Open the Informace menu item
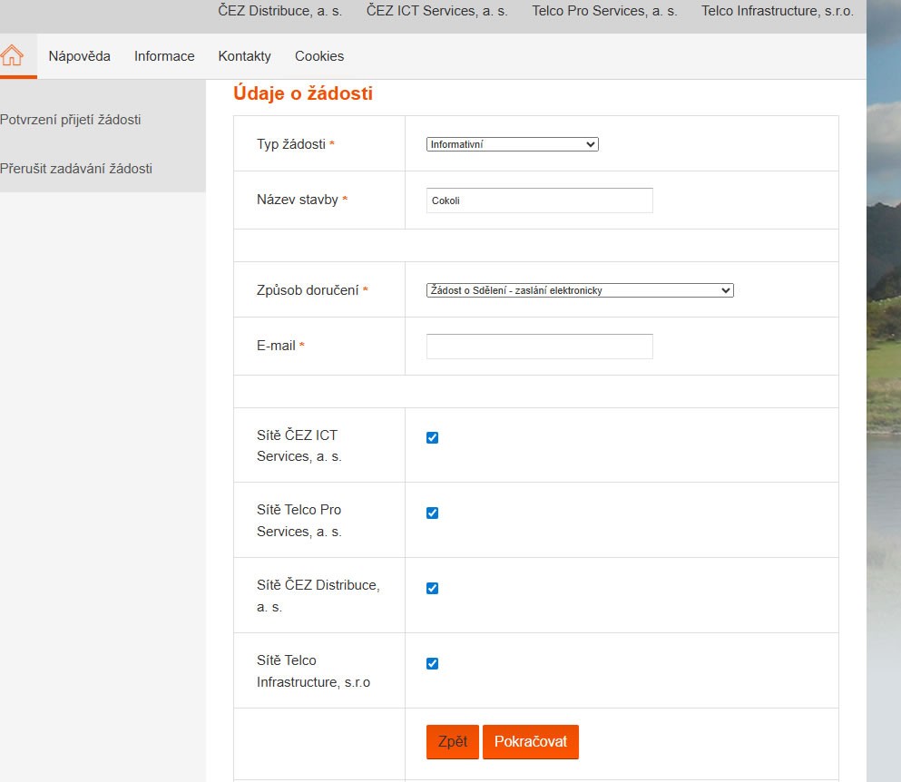The width and height of the screenshot is (901, 782). click(x=164, y=56)
